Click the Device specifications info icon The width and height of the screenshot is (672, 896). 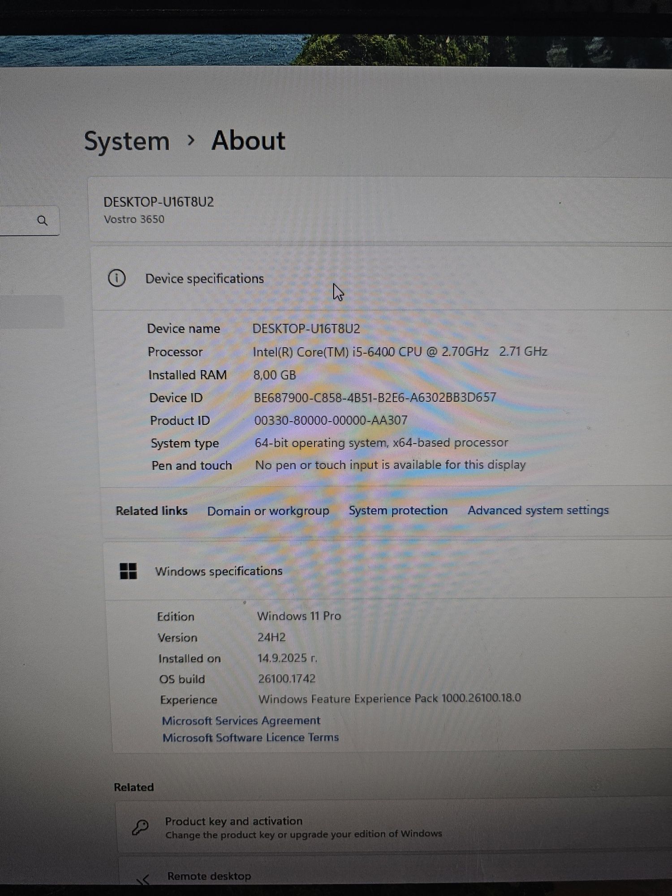pos(117,278)
